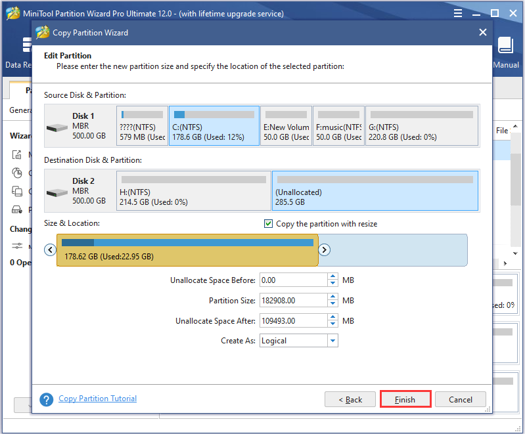Go Back to the previous step

click(x=350, y=399)
